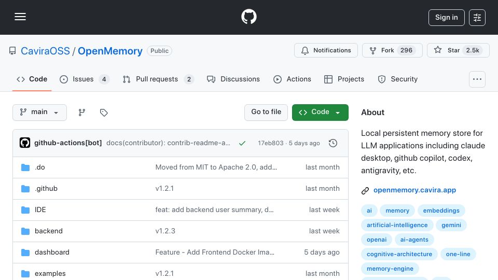This screenshot has height=280, width=498.
Task: Select the 'gemini' topic tag
Action: tap(451, 225)
